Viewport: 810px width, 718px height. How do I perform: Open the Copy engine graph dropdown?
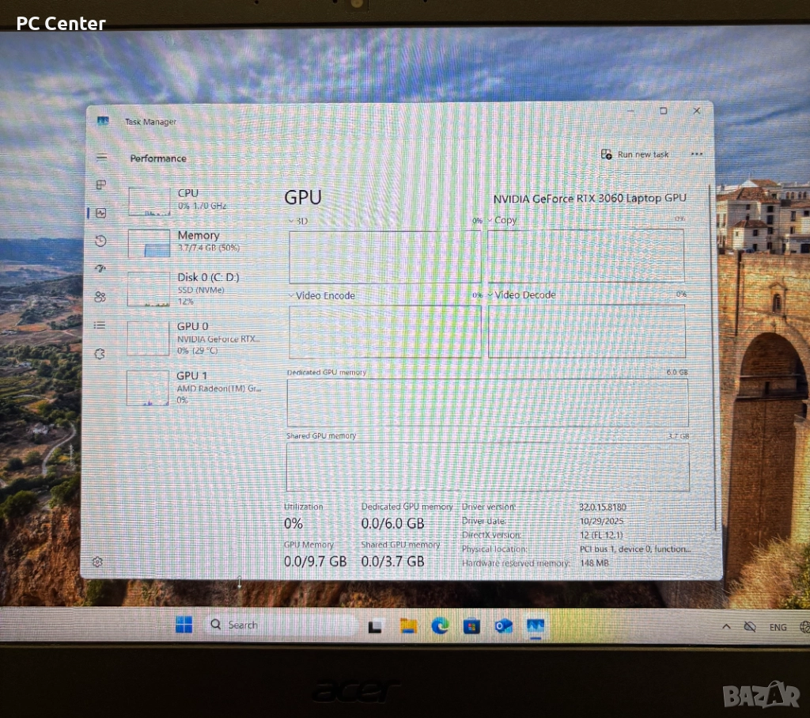coord(491,220)
